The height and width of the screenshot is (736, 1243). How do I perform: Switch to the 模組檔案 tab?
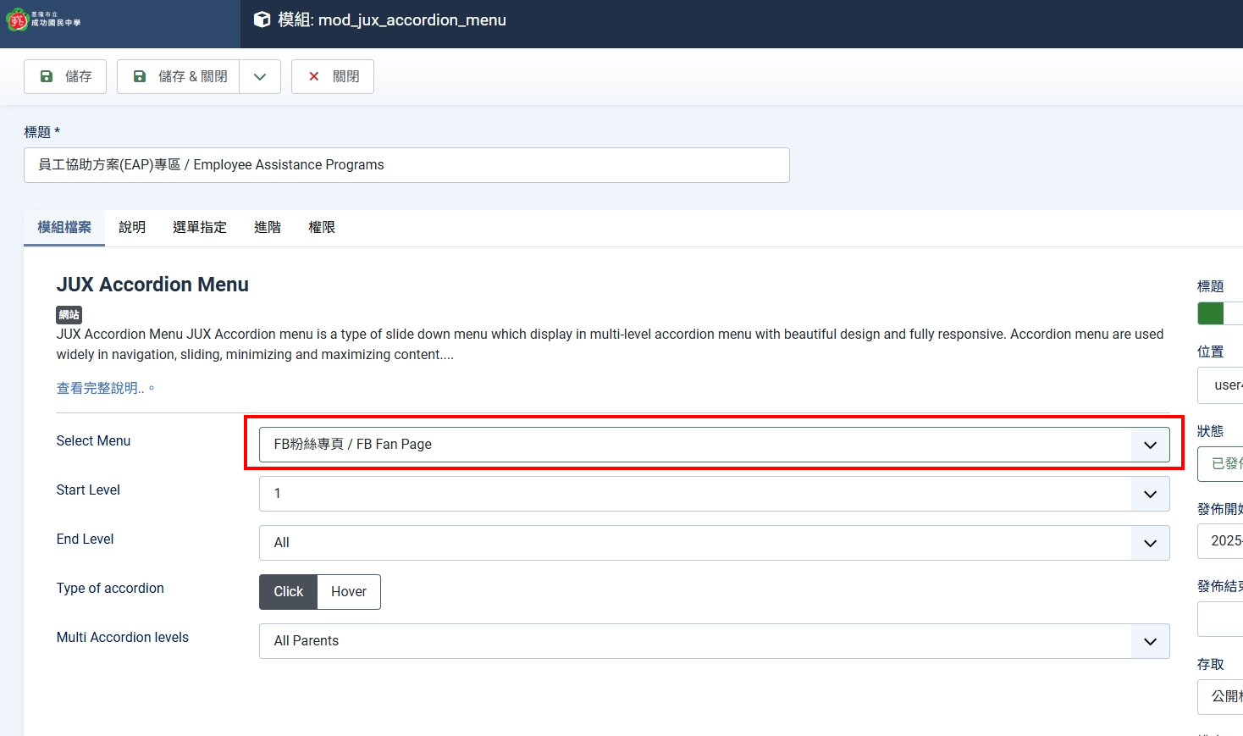tap(64, 227)
